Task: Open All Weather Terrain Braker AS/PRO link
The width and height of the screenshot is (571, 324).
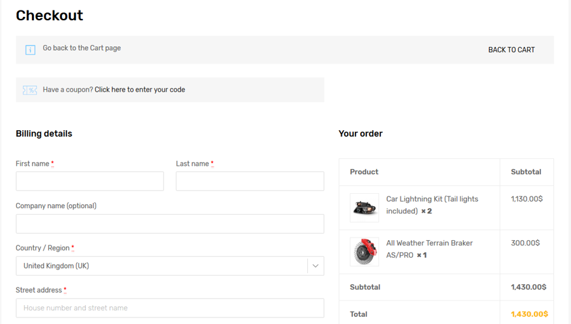Action: [x=429, y=249]
